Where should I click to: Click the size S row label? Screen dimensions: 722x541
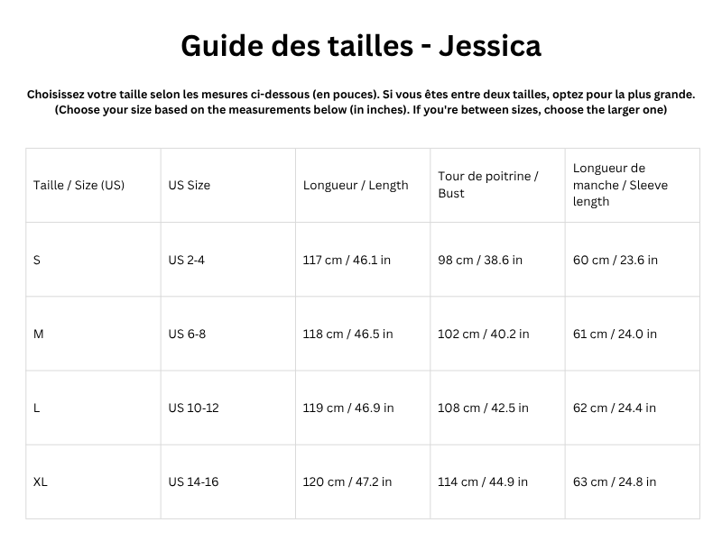click(37, 260)
